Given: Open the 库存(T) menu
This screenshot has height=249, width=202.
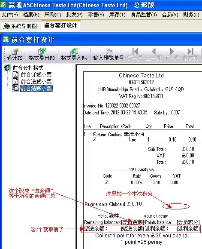Looking at the screenshot, I should [x=118, y=15].
